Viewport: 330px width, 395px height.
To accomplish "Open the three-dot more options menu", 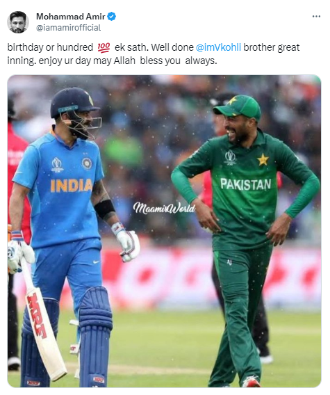I will click(316, 17).
